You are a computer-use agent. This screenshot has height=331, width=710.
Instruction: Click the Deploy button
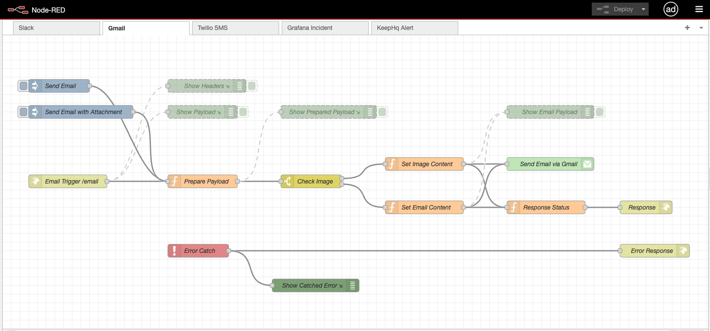click(x=615, y=9)
